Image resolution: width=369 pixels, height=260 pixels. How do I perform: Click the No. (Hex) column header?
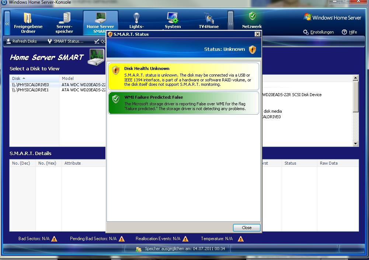point(49,163)
